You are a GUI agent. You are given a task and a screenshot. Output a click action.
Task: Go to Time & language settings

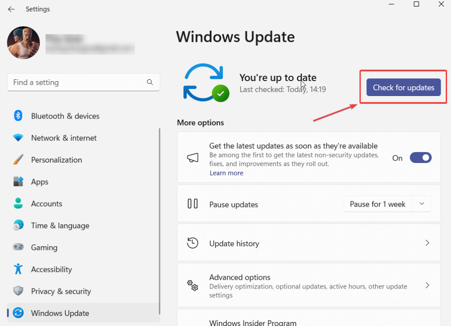pyautogui.click(x=60, y=226)
